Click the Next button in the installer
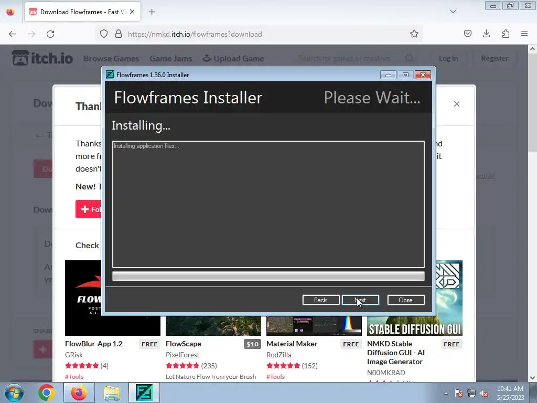 [360, 300]
